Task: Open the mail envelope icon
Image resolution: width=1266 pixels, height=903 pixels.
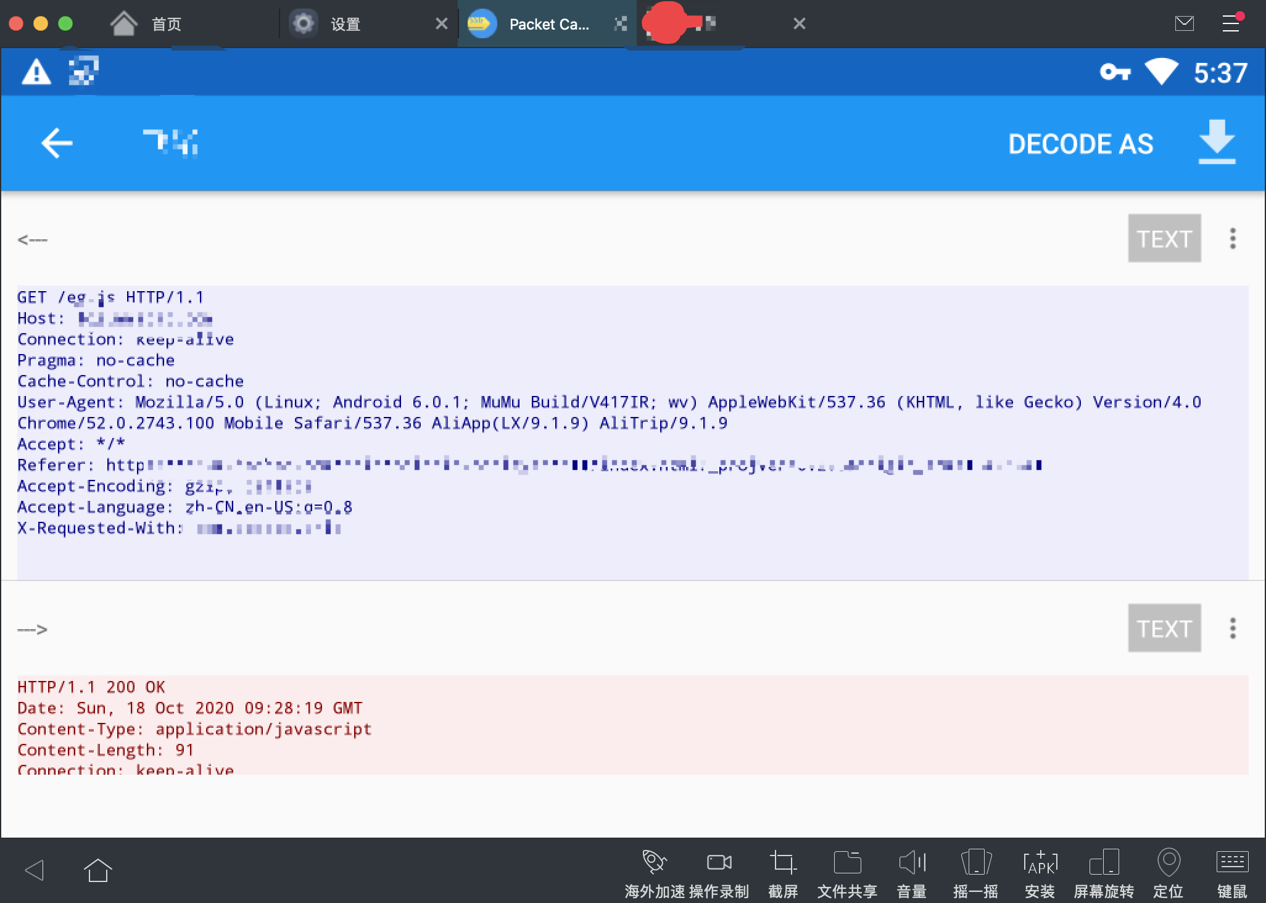Action: point(1184,23)
